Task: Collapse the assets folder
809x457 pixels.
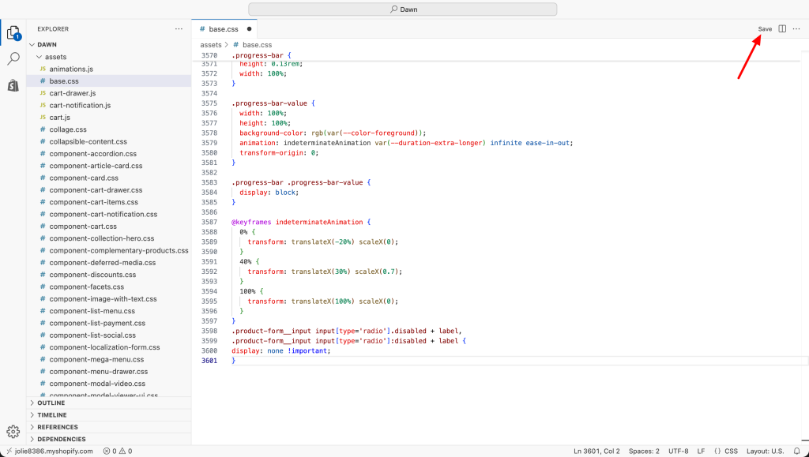Action: 55,57
